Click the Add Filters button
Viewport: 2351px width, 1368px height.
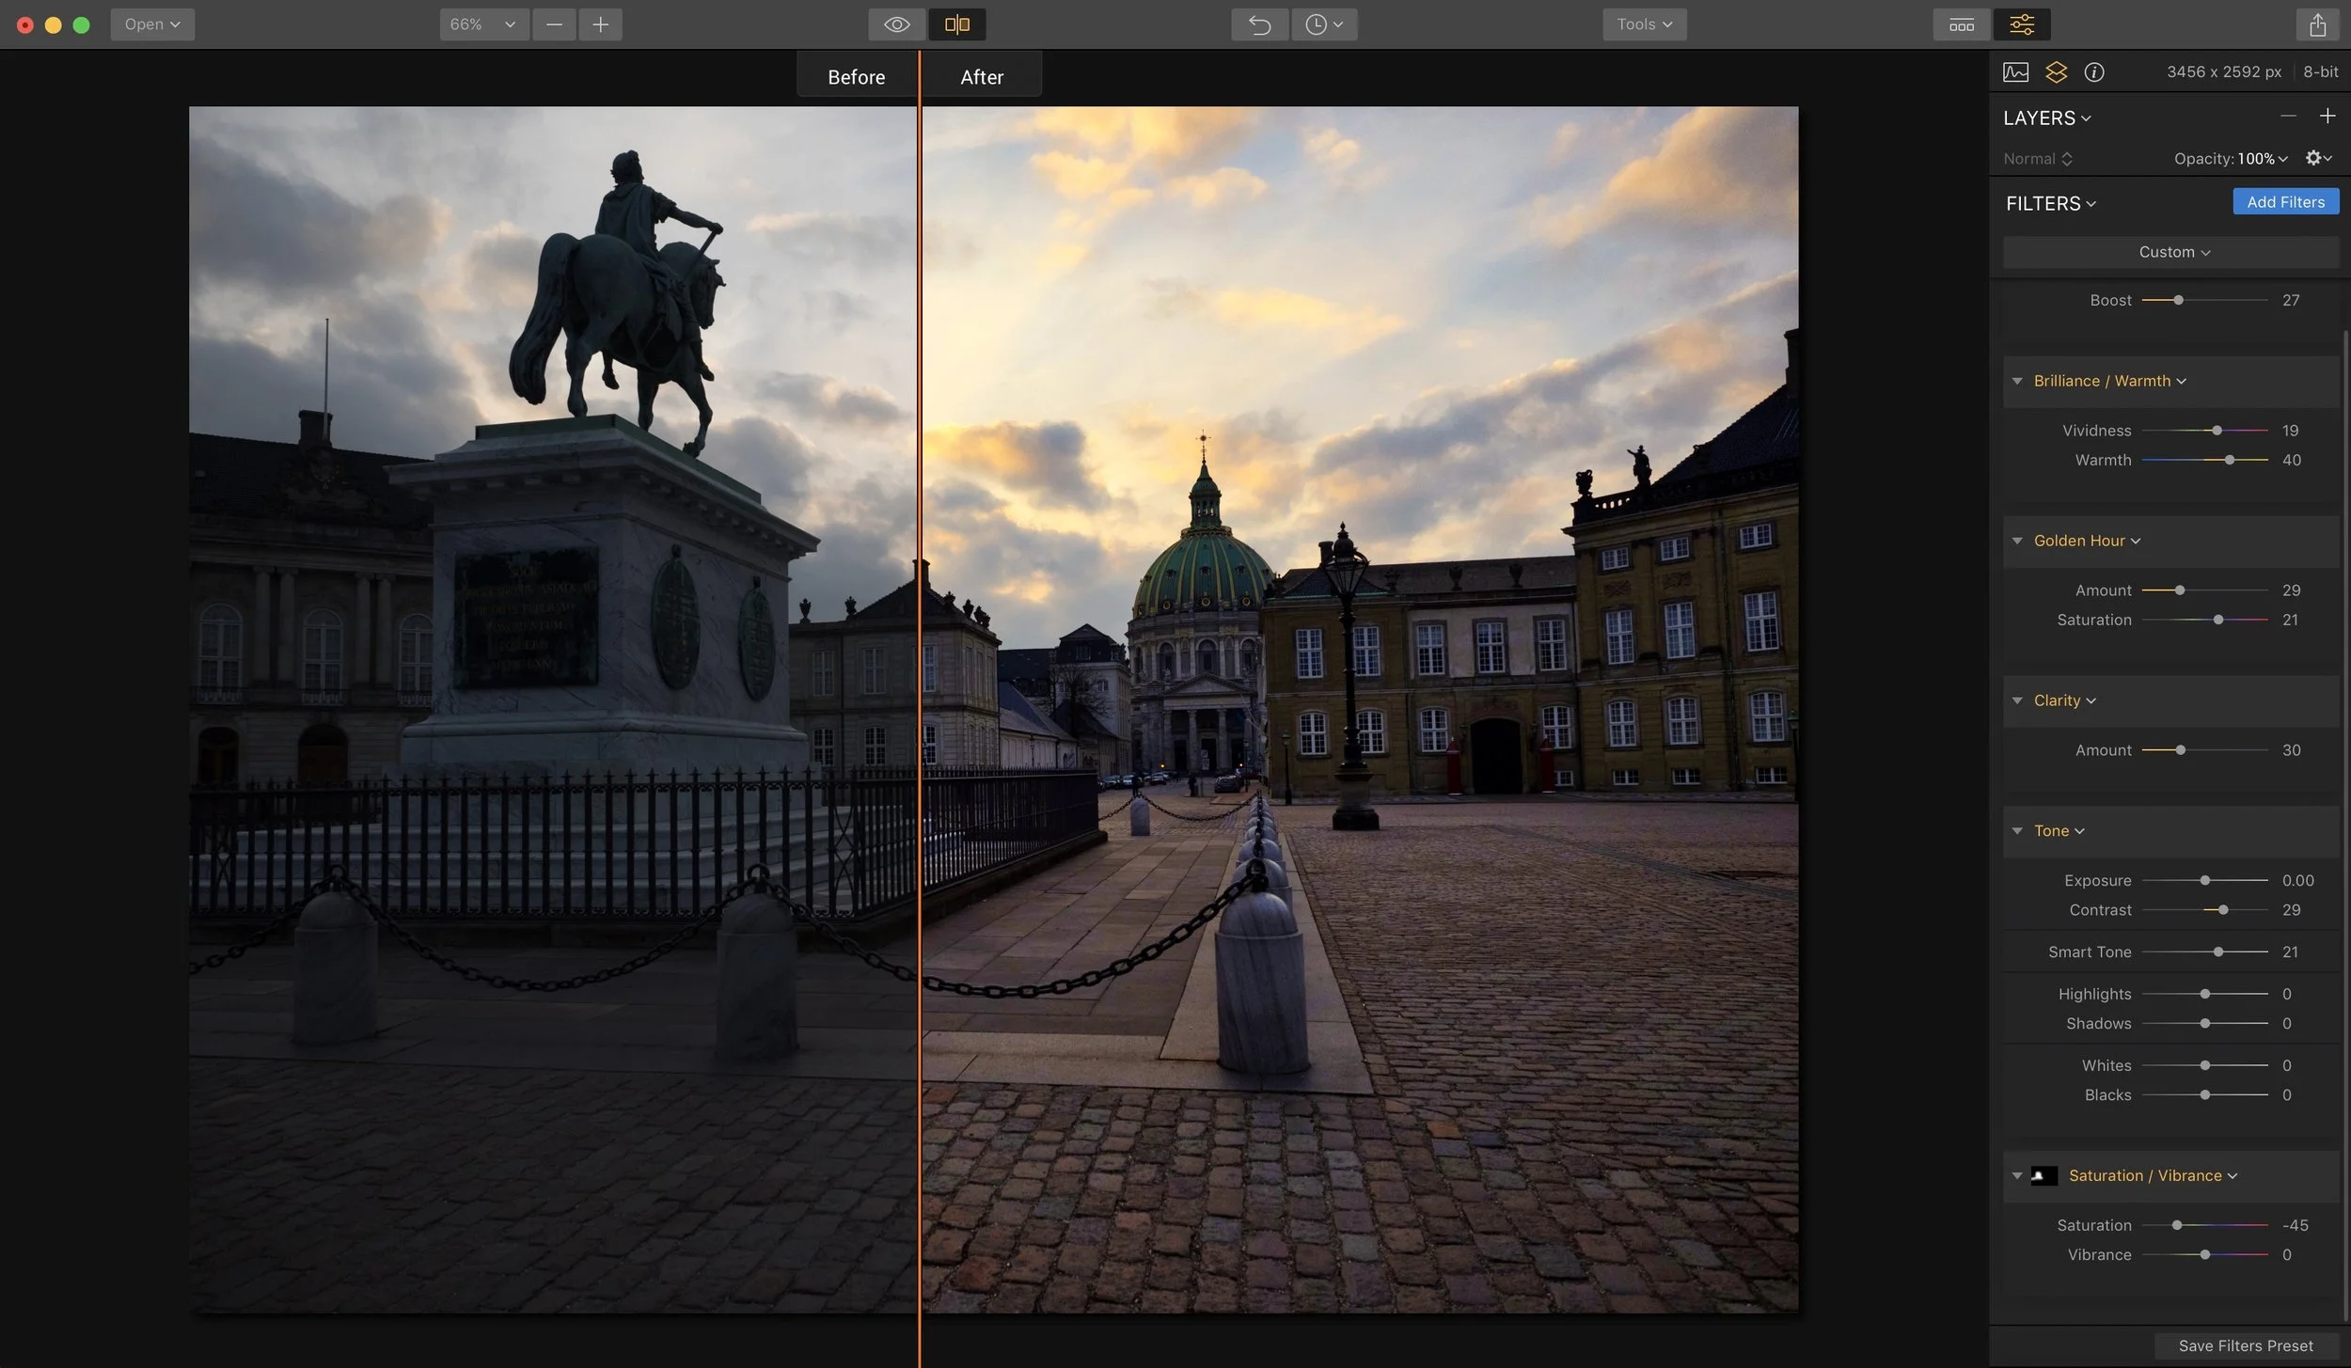point(2285,202)
